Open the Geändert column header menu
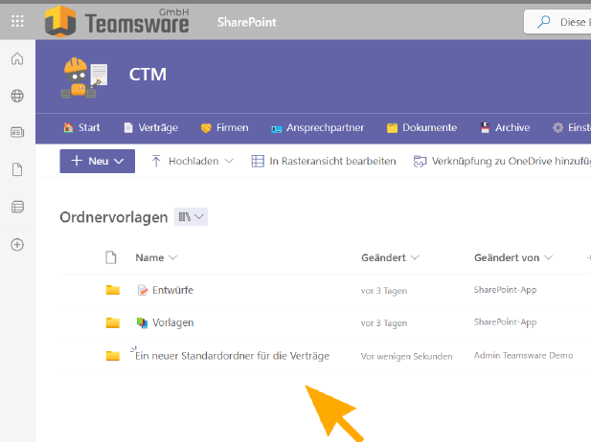 390,257
